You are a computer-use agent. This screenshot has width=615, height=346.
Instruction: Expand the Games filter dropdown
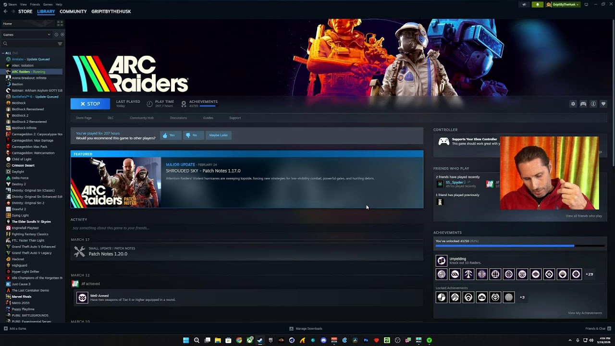26,35
